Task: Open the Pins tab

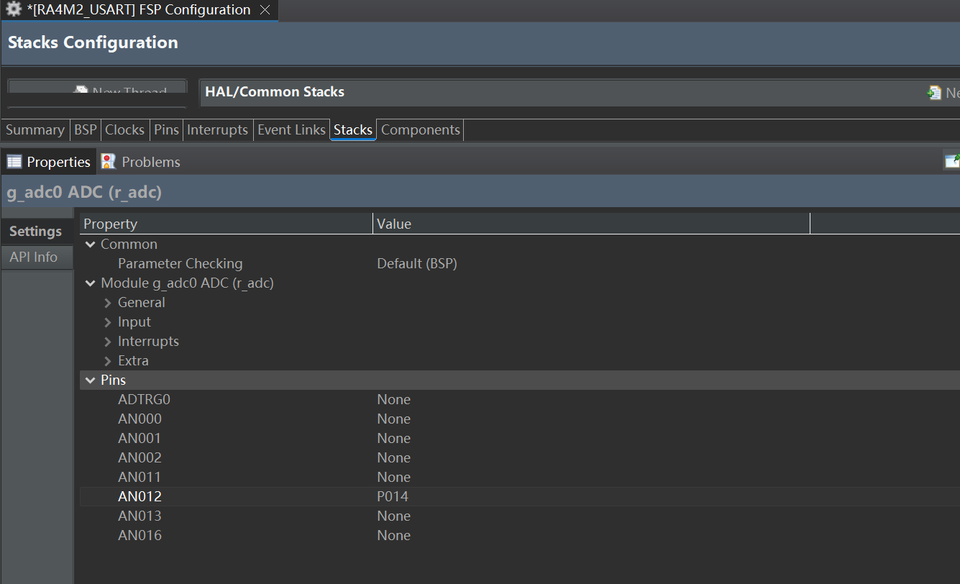Action: [166, 130]
